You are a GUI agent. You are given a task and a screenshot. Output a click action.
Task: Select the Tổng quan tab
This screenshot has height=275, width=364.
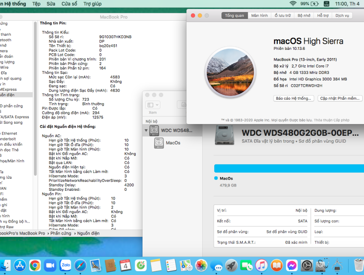pos(234,15)
